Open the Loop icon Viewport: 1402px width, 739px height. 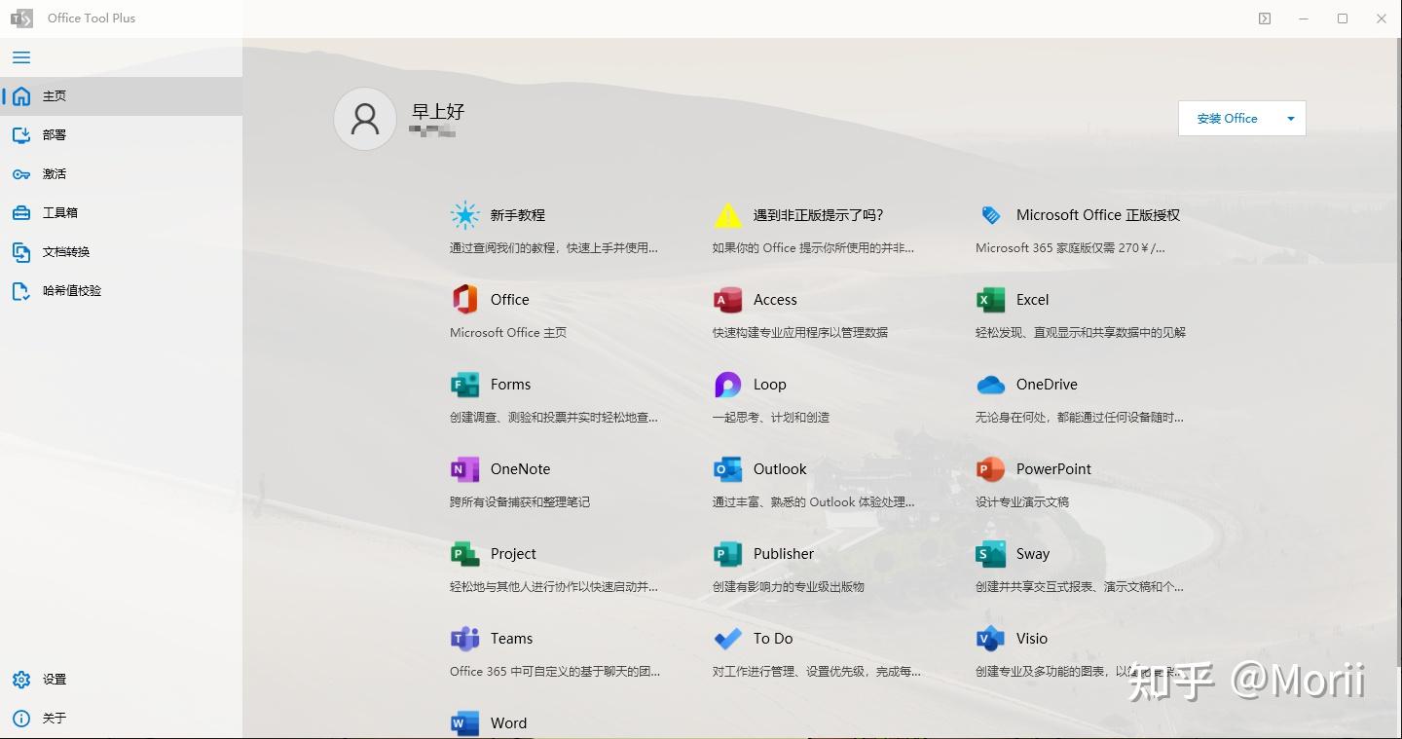[728, 385]
